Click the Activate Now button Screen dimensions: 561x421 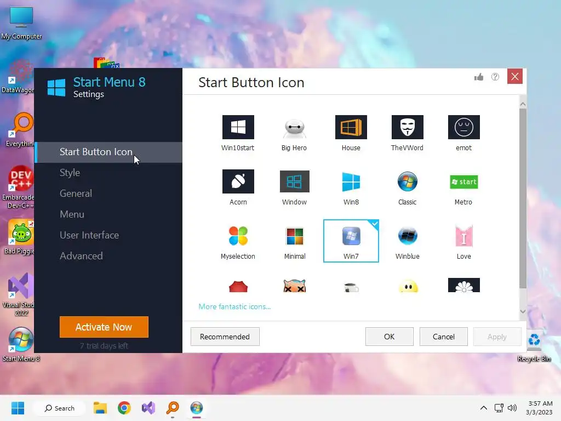coord(104,327)
